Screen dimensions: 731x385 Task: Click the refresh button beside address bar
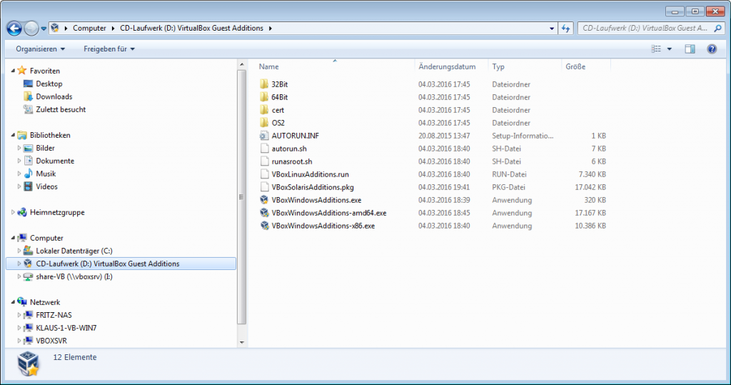coord(566,29)
